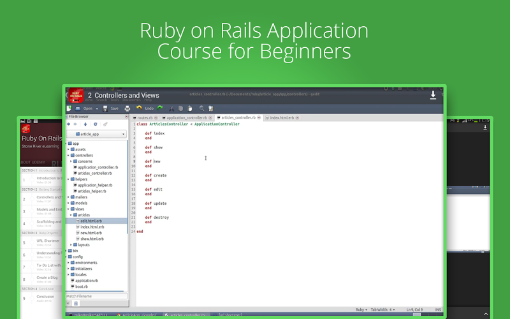The image size is (510, 319).
Task: Expand the locales folder
Action: 68,275
